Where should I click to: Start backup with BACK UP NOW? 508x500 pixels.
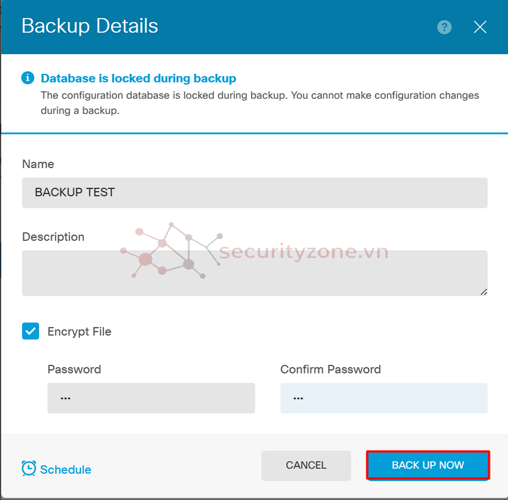coord(428,465)
